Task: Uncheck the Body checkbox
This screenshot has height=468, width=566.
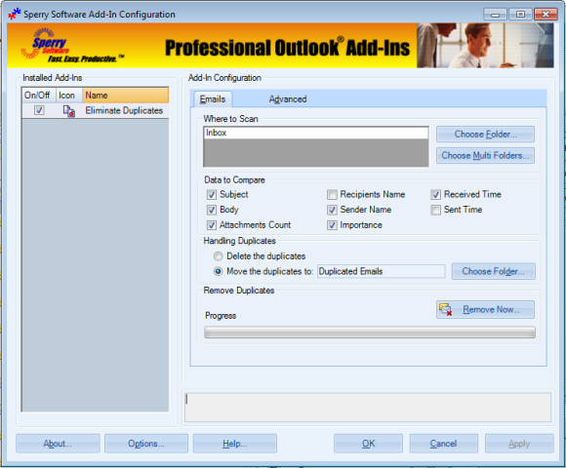Action: pos(212,210)
